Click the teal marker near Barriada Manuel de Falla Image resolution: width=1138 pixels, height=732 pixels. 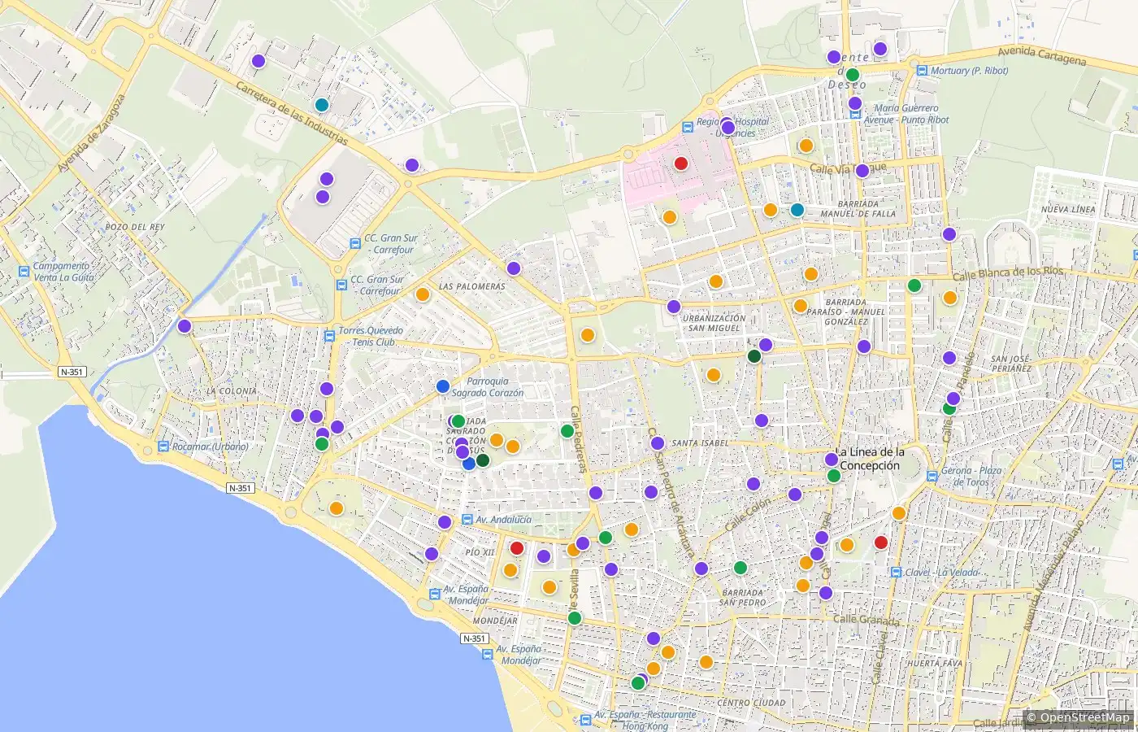pyautogui.click(x=797, y=210)
